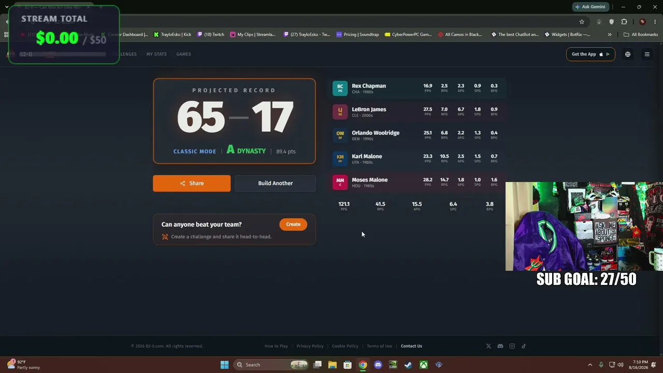Click LeBron James's LJ avatar badge

coord(340,112)
